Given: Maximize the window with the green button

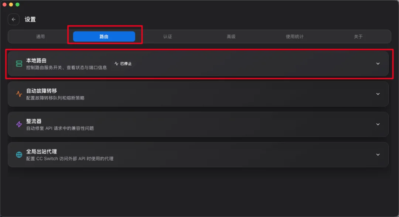Looking at the screenshot, I should point(17,4).
